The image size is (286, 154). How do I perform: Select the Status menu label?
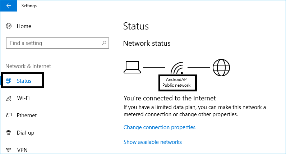pos(24,81)
